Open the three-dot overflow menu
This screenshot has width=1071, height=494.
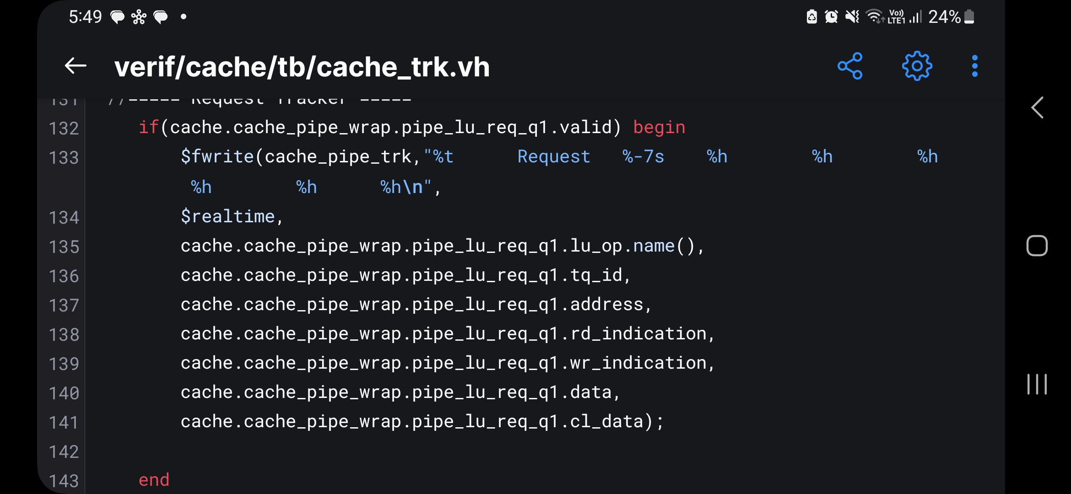tap(974, 66)
